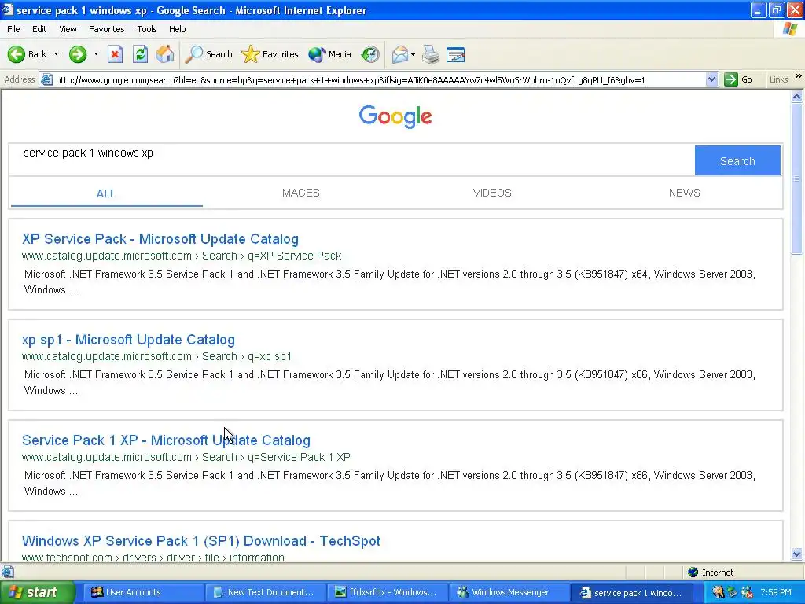805x604 pixels.
Task: Click URL text ending q=XP Service Pack
Action: click(x=182, y=256)
